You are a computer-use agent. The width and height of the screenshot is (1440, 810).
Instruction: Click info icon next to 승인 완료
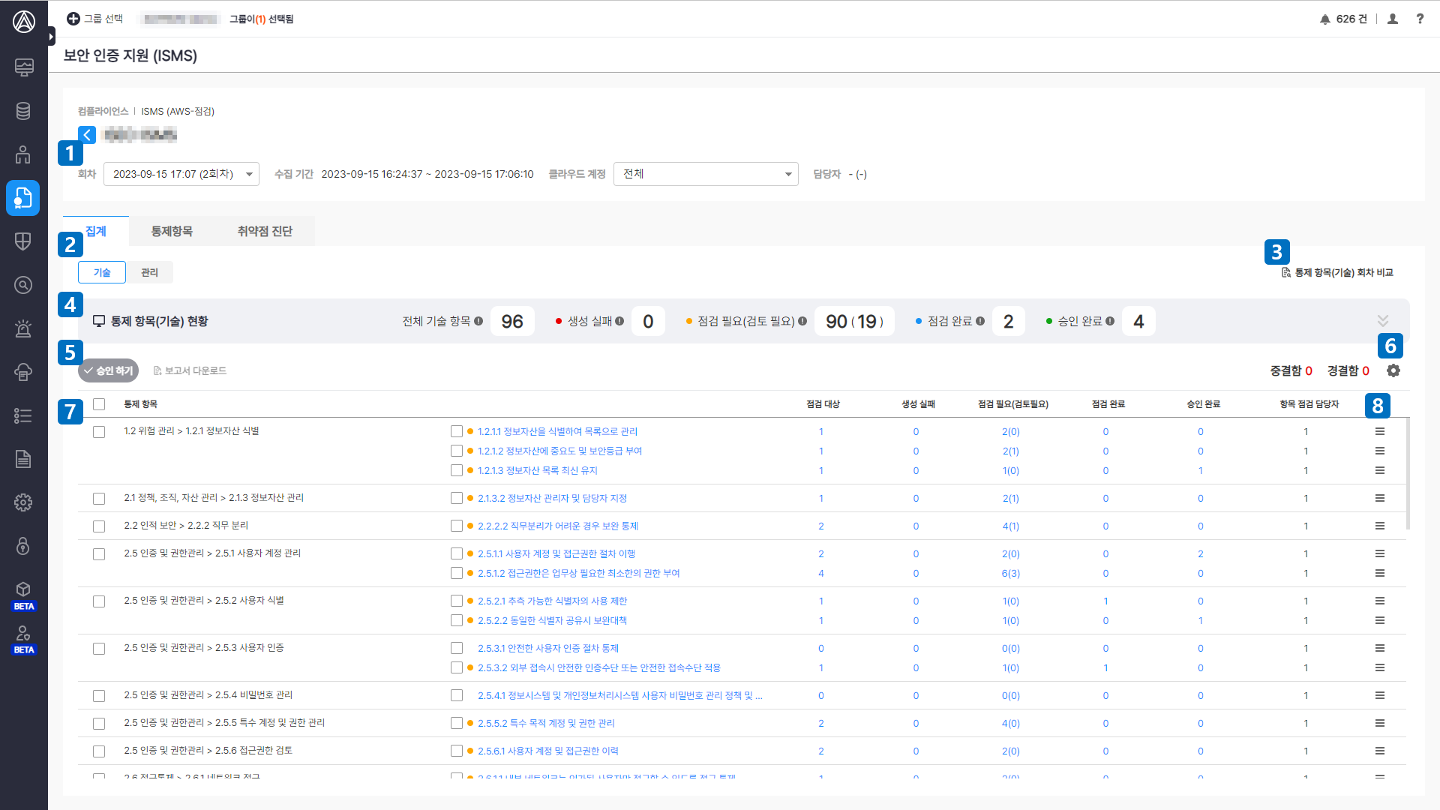[x=1110, y=321]
